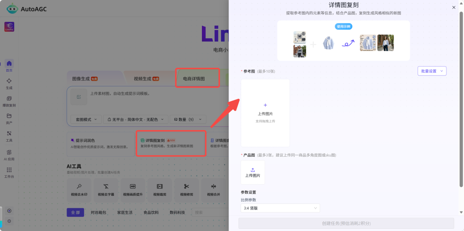
Task: Select the 时尚箱包 category filter
Action: (98, 213)
